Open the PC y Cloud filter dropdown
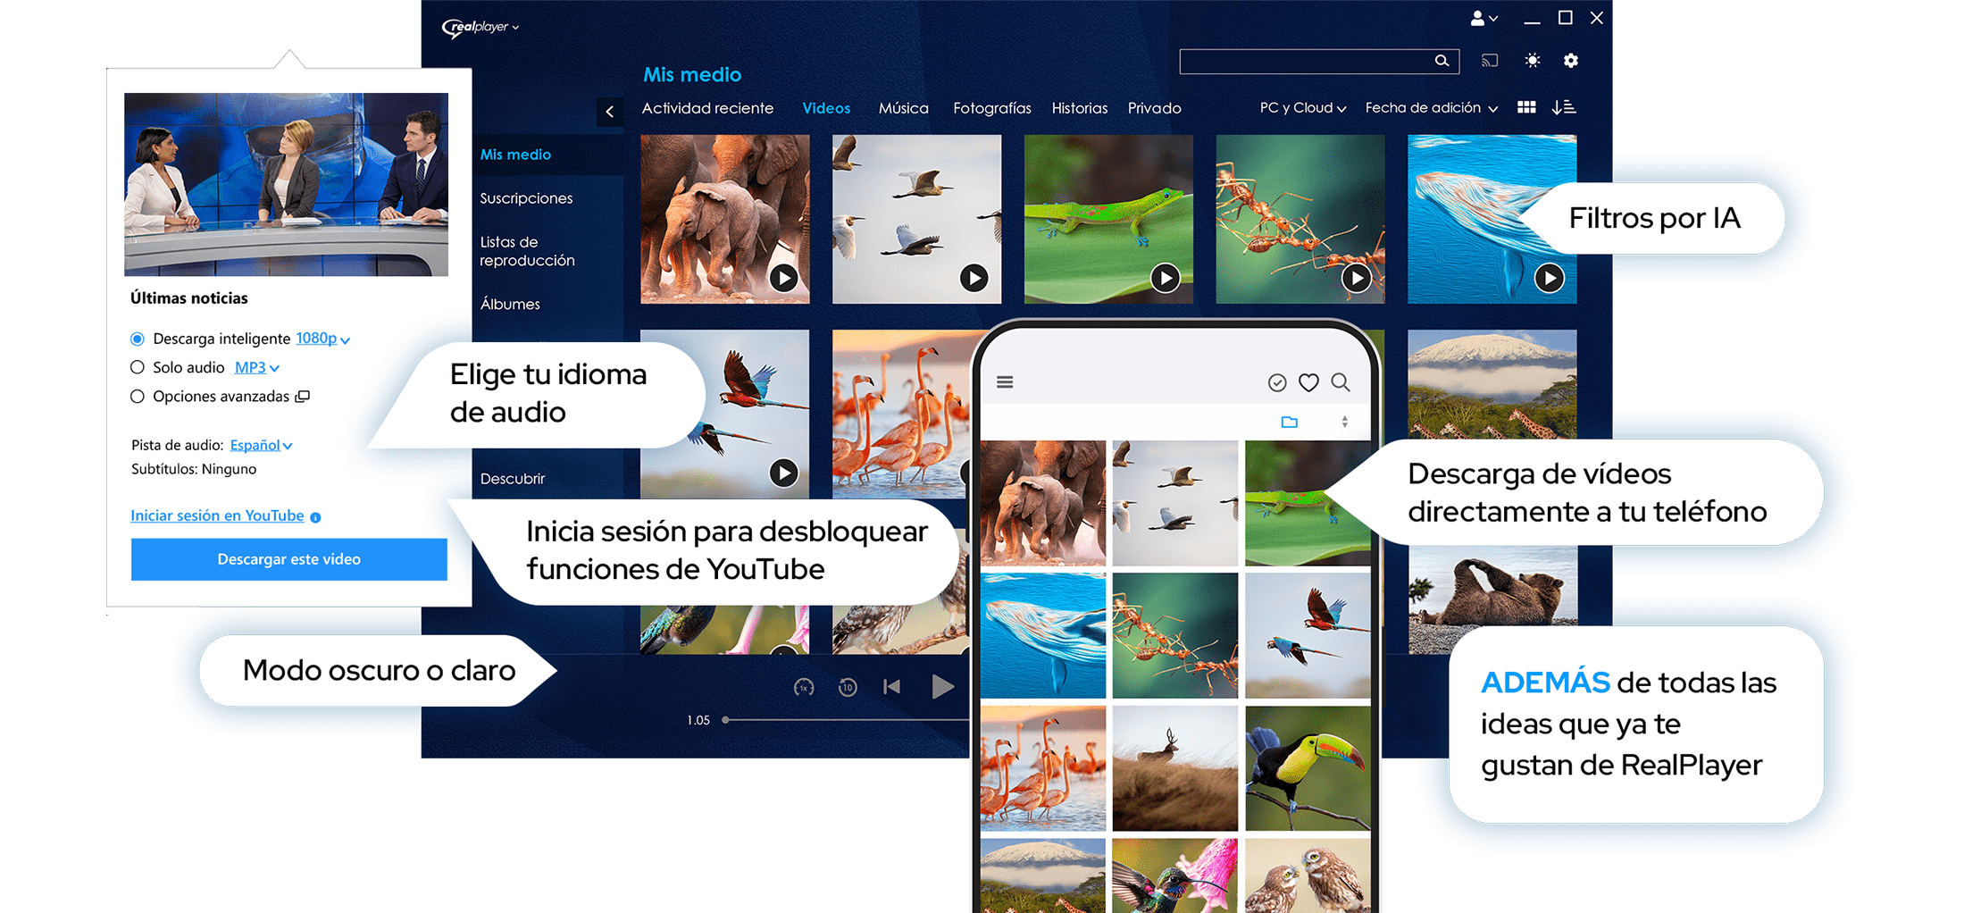Viewport: 1964px width, 913px height. point(1301,107)
